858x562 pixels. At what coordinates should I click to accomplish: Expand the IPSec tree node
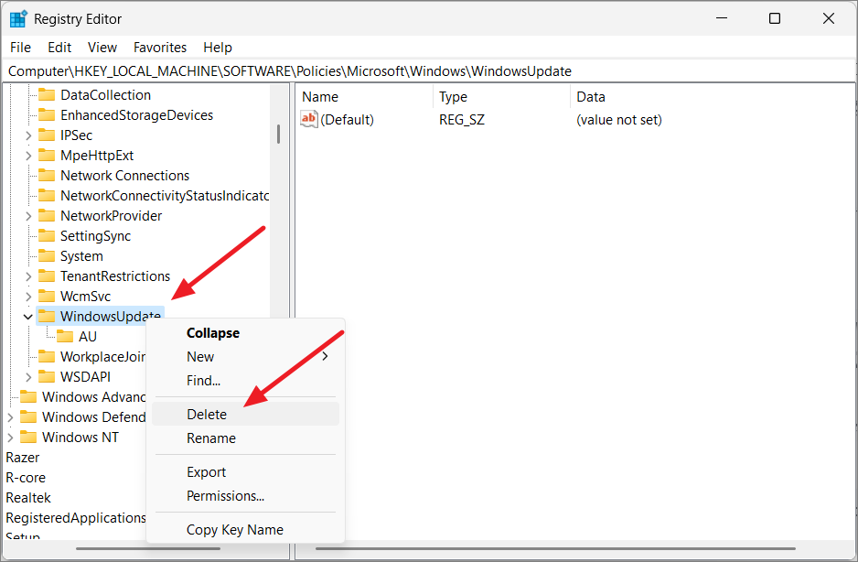click(x=27, y=135)
